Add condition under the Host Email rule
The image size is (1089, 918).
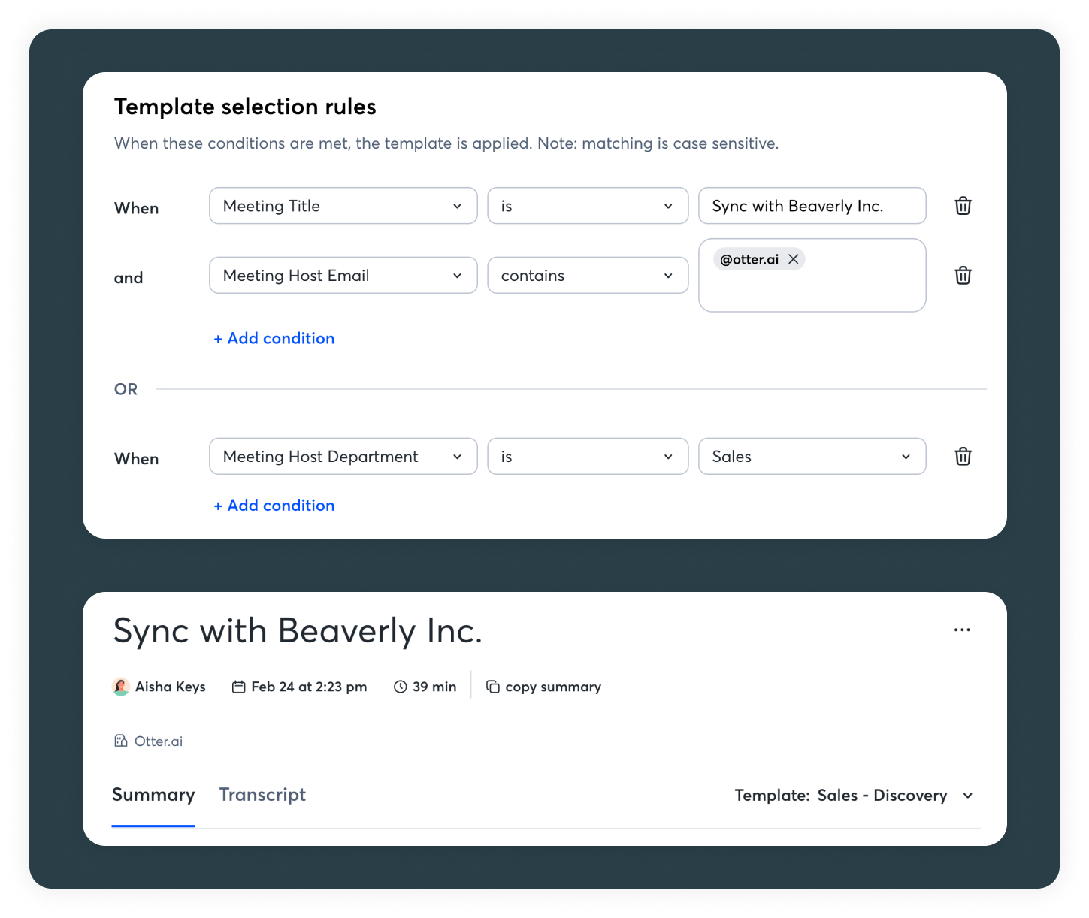[274, 339]
